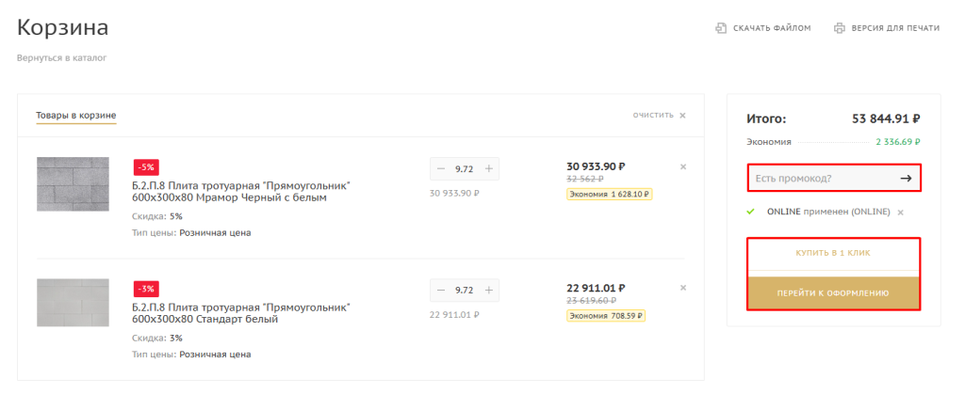Open Стандарт белый product thumbnail
Screen dimensions: 965x410
click(73, 303)
